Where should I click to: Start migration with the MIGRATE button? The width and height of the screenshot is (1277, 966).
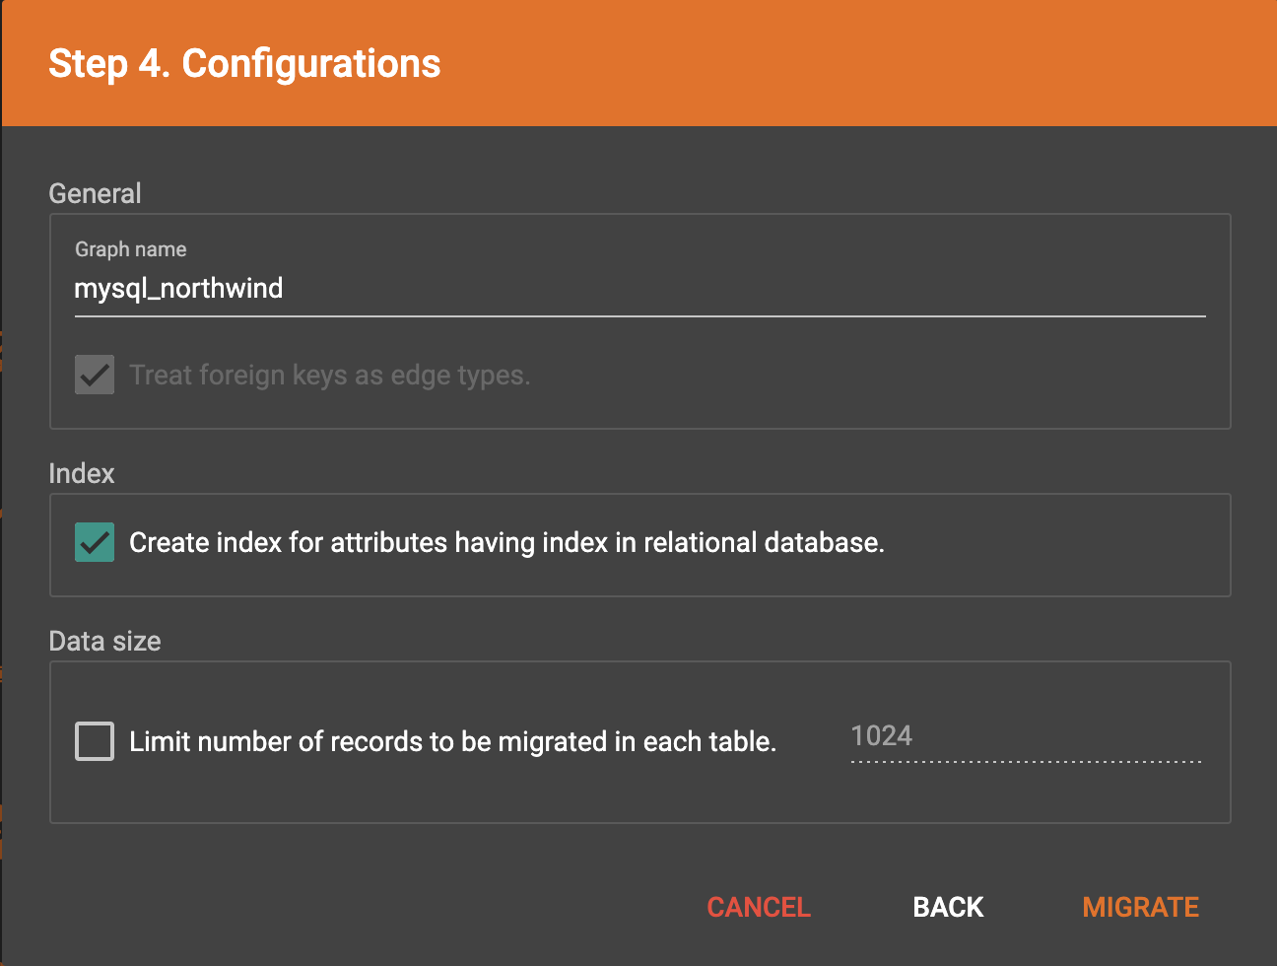(x=1140, y=907)
